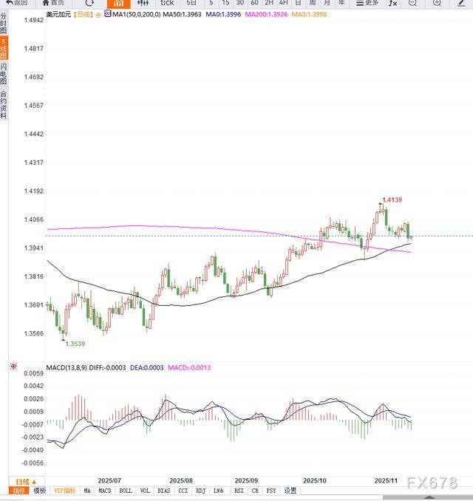473x501 pixels.
Task: Select the candlestick chart style icon
Action: point(143,3)
